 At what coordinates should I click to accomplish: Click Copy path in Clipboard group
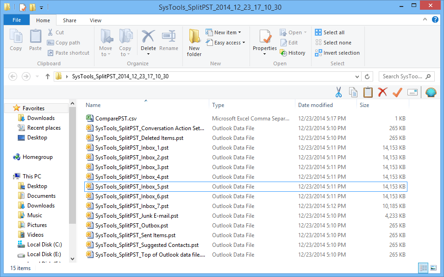coord(63,43)
